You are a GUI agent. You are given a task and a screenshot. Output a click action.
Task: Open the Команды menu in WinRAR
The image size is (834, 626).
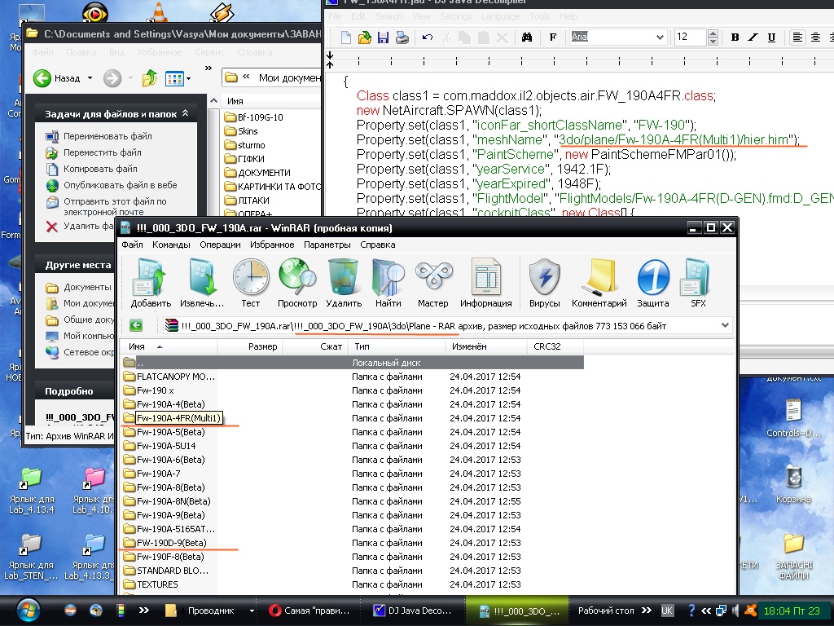tap(171, 245)
